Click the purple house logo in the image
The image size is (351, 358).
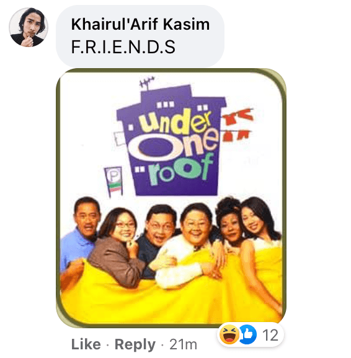(x=171, y=141)
